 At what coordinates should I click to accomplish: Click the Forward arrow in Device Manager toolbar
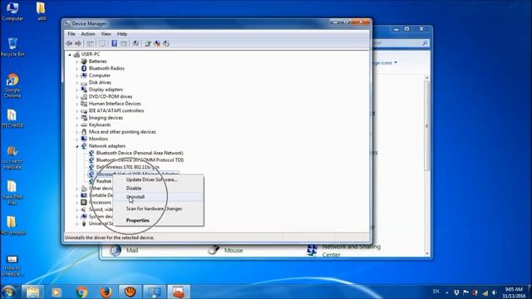point(78,43)
